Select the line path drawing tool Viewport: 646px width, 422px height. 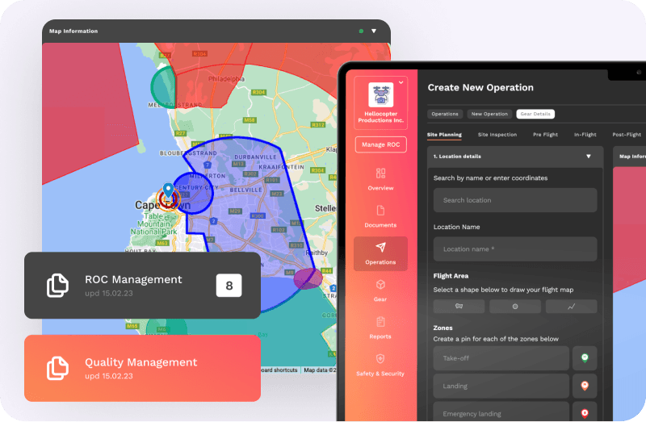pos(572,307)
